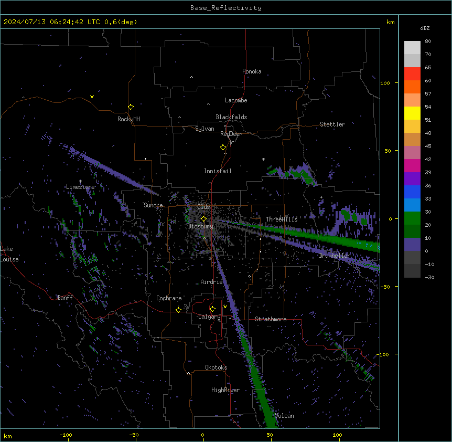The width and height of the screenshot is (452, 442).
Task: Click the white asterisk marker east of Innisfail
Action: tap(263, 159)
